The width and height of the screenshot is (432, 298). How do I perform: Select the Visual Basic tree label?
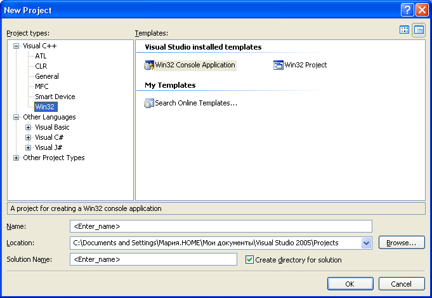click(52, 127)
